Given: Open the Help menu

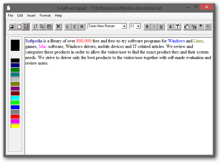Looking at the screenshot, I should pos(58,15).
